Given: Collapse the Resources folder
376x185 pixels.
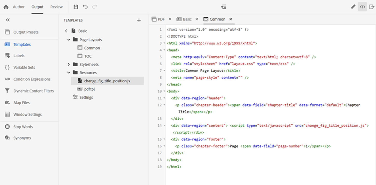Looking at the screenshot, I should point(68,72).
